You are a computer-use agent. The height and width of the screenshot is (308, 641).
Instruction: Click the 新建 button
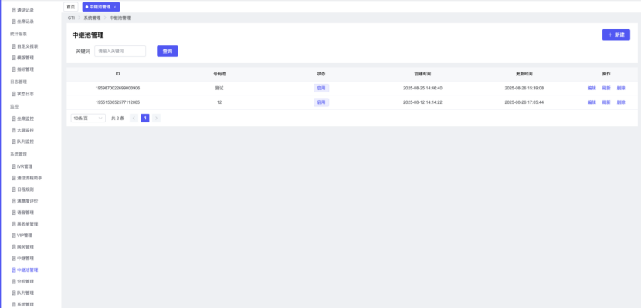point(616,35)
